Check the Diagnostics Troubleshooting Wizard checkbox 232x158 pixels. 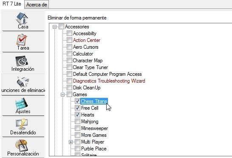[69, 81]
